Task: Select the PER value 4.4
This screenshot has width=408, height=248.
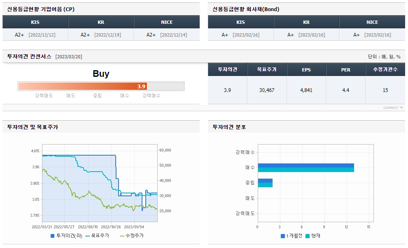Action: (345, 90)
